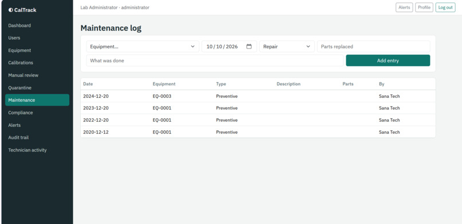Click Sana Tech in the 2020-12-12 row
This screenshot has height=224, width=462.
pyautogui.click(x=389, y=132)
